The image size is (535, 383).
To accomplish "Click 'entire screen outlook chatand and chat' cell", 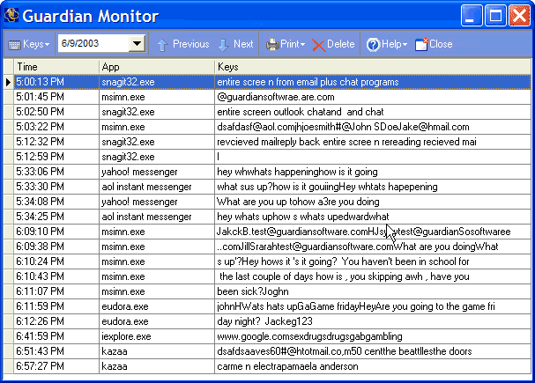I will (373, 112).
